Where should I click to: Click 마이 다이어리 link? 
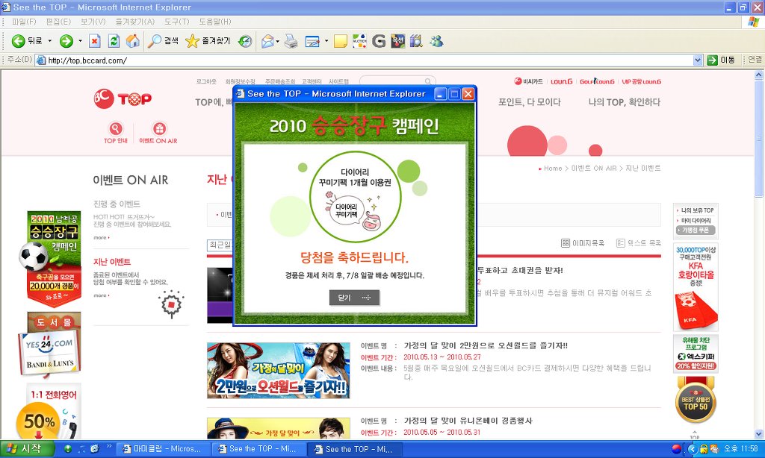696,221
